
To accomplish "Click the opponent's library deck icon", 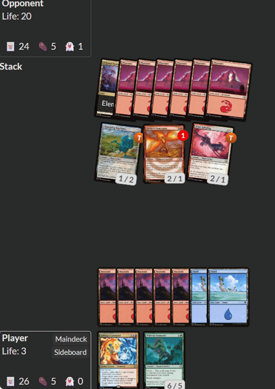I will pos(10,46).
